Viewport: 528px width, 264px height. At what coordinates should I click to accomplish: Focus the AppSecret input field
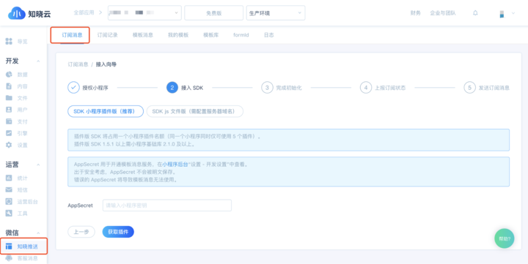[x=167, y=205]
